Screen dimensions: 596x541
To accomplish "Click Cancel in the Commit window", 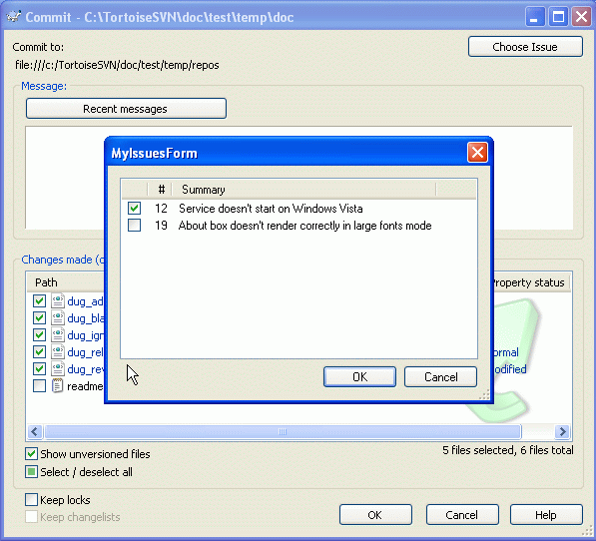I will point(462,515).
